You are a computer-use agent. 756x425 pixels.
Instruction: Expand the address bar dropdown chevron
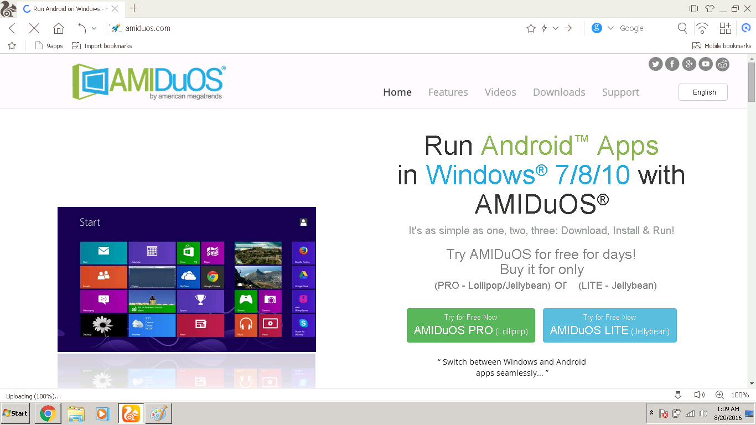click(556, 28)
